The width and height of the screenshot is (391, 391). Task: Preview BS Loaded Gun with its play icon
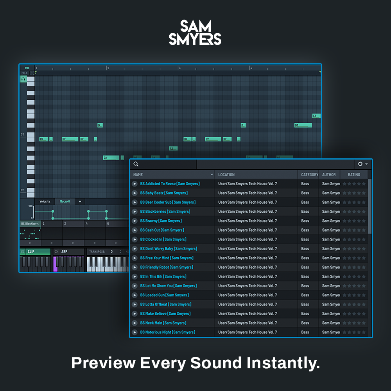[135, 295]
